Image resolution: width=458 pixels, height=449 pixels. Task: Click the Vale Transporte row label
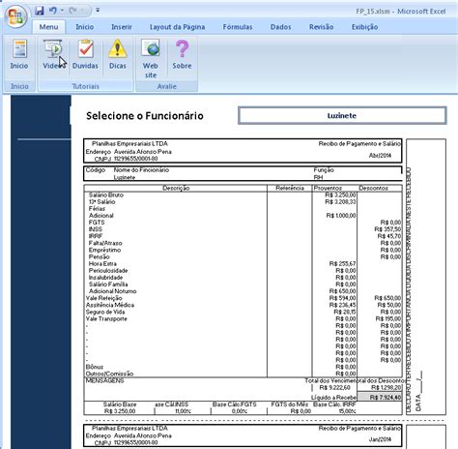tap(106, 318)
